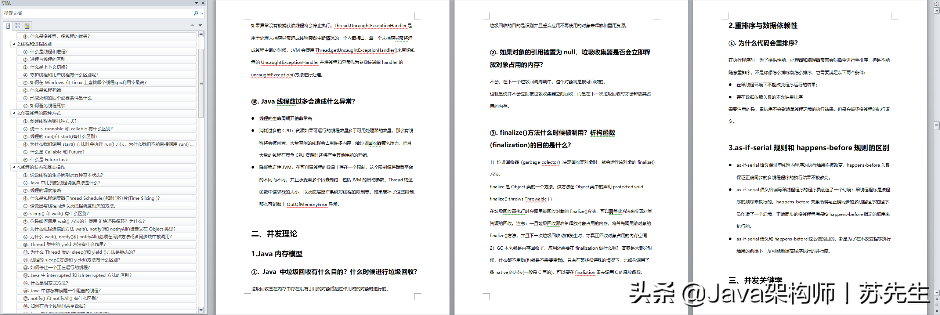Viewport: 940px width, 315px height.
Task: Click text Thread.UncaughtExceptionHandler in document
Action: click(370, 26)
